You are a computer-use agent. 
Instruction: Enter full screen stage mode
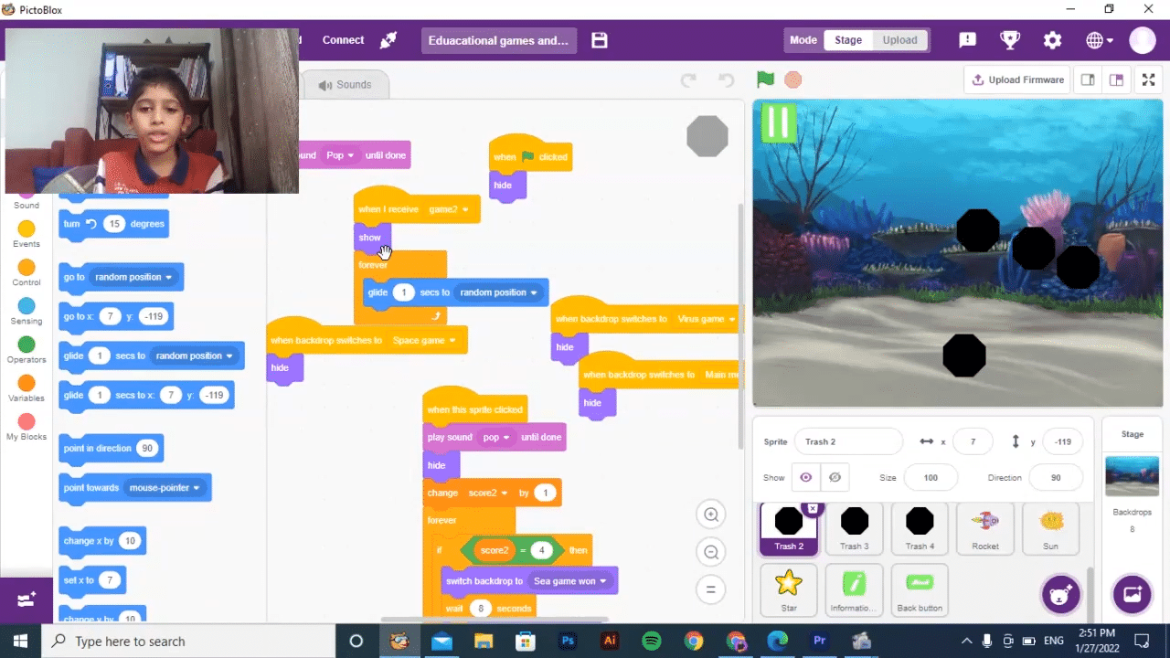click(x=1148, y=80)
